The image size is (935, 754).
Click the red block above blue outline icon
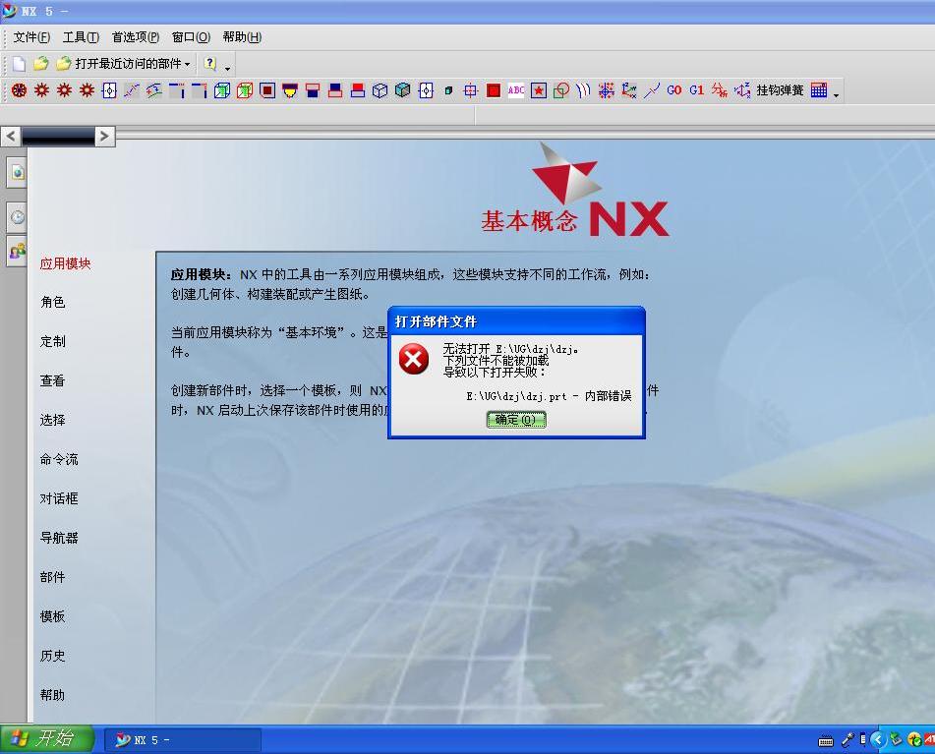(x=358, y=90)
